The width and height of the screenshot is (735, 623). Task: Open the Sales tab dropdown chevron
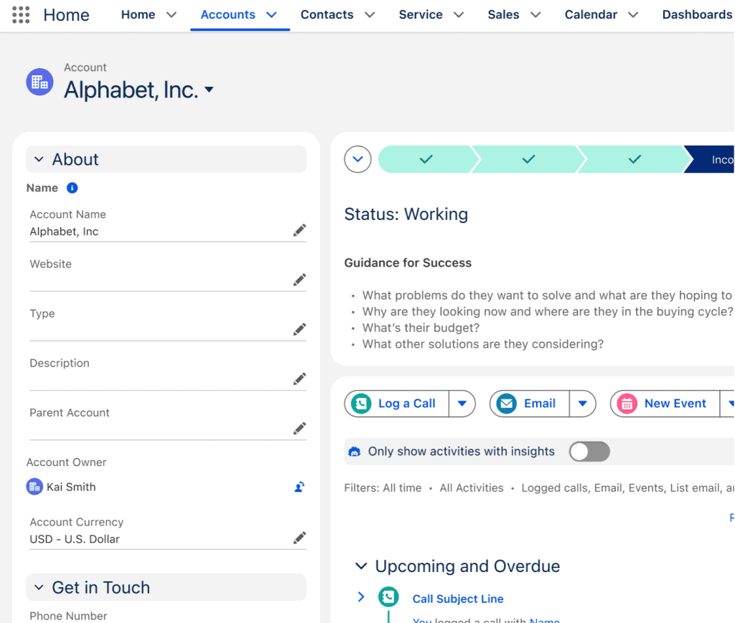(x=535, y=15)
